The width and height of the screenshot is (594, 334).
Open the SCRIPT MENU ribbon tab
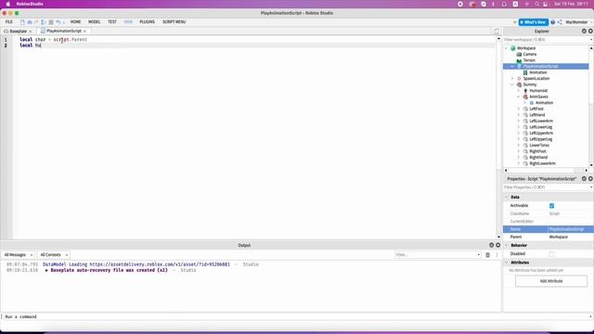174,22
